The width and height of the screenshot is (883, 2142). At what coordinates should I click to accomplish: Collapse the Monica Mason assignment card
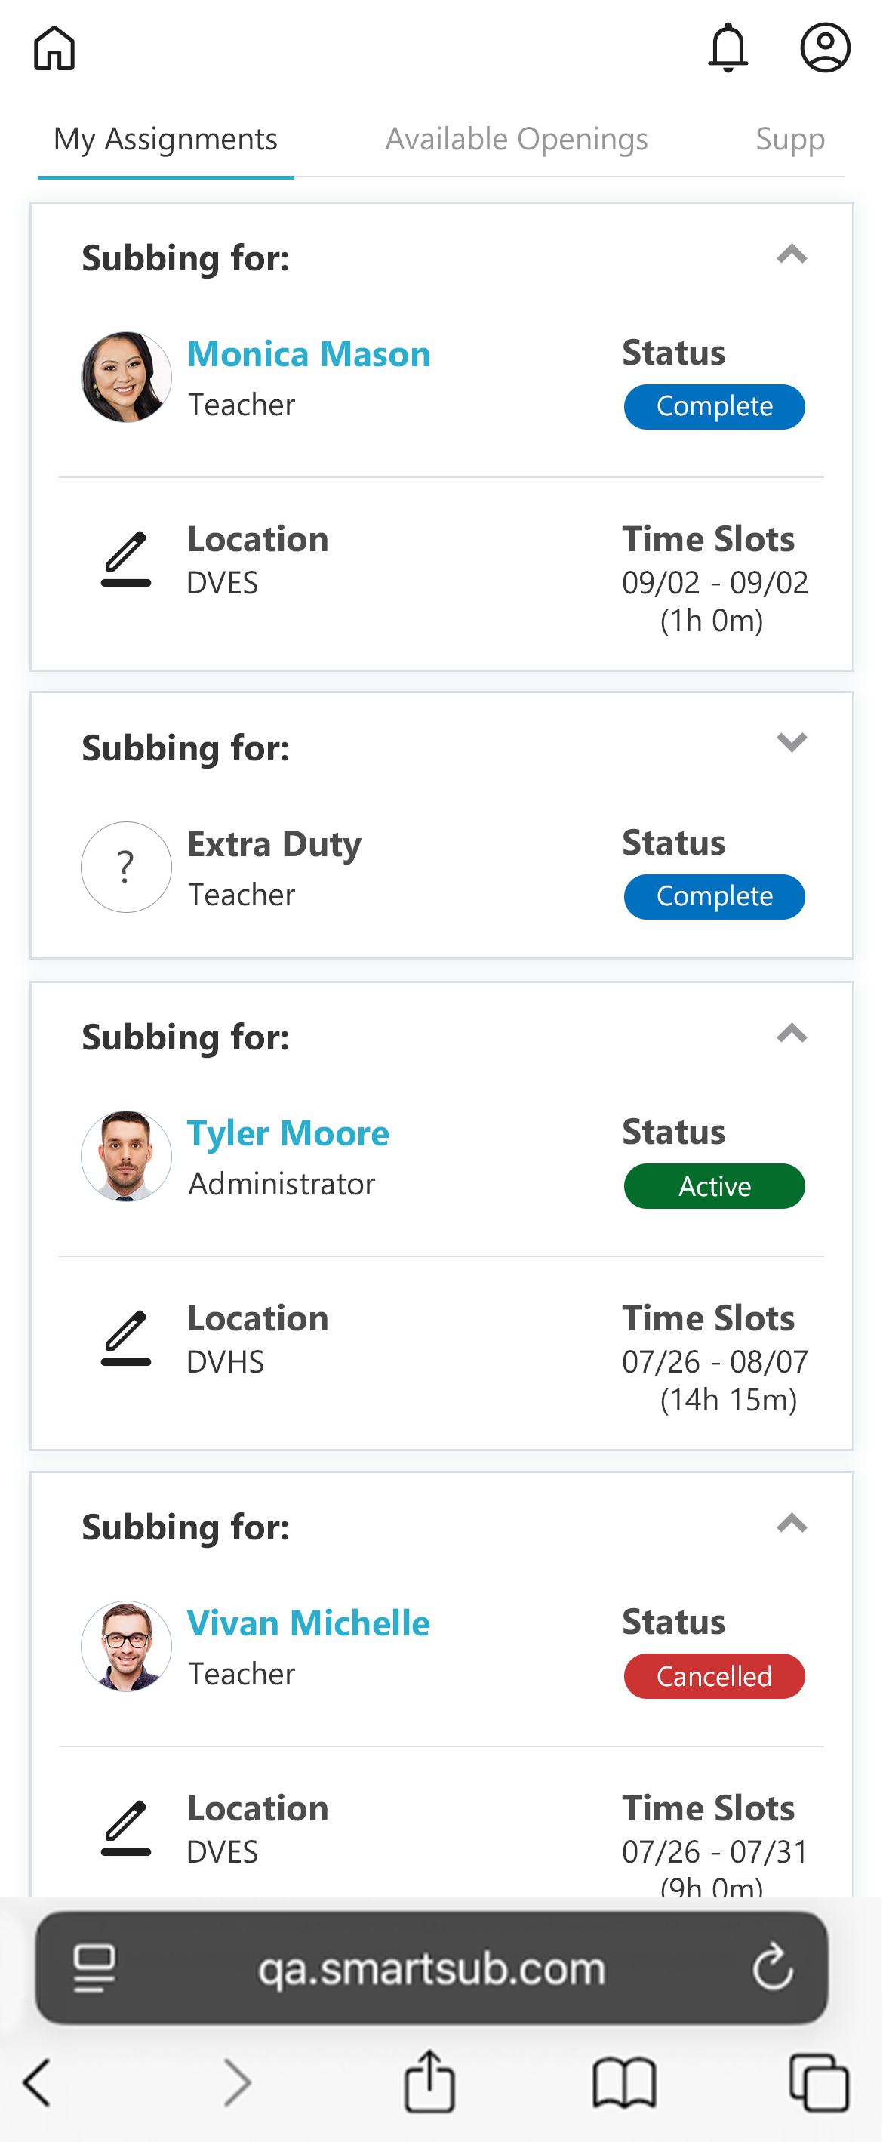(792, 254)
